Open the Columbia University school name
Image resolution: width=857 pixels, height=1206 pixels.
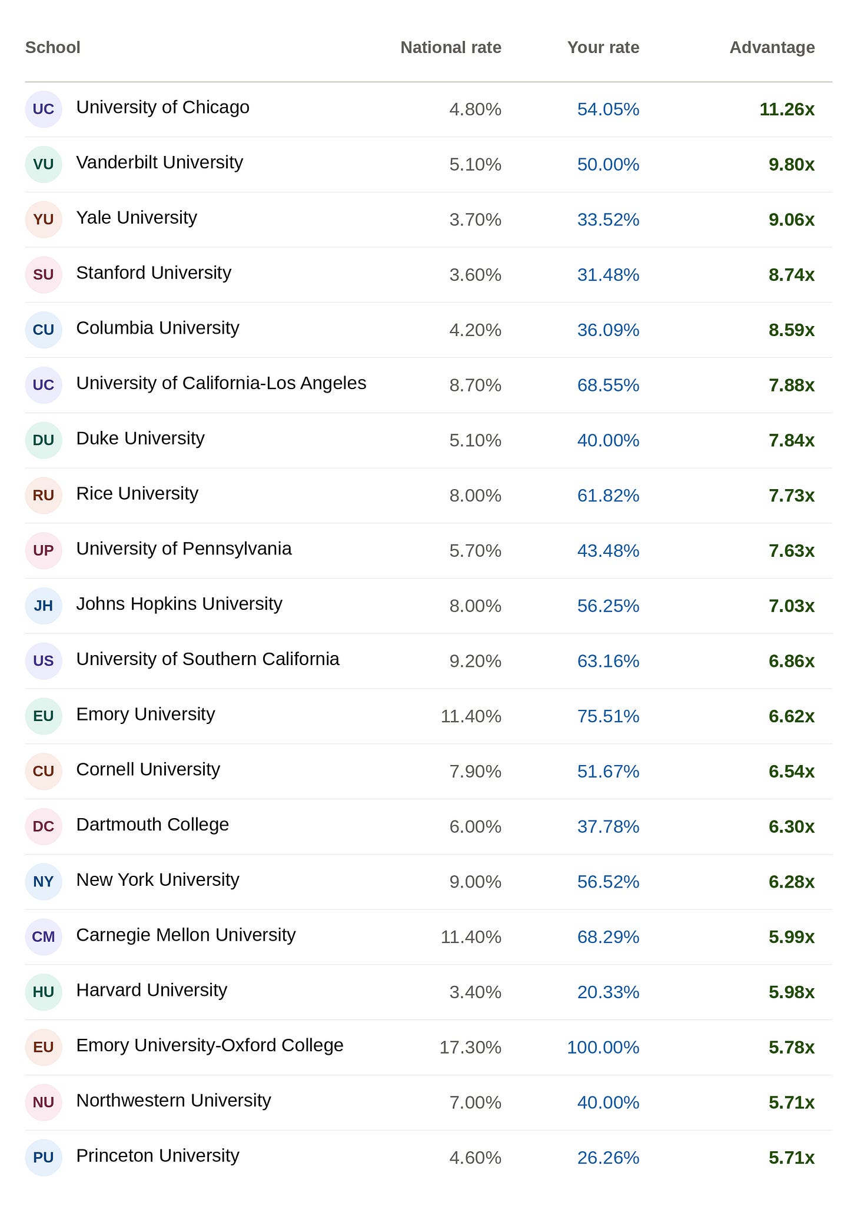[x=158, y=328]
